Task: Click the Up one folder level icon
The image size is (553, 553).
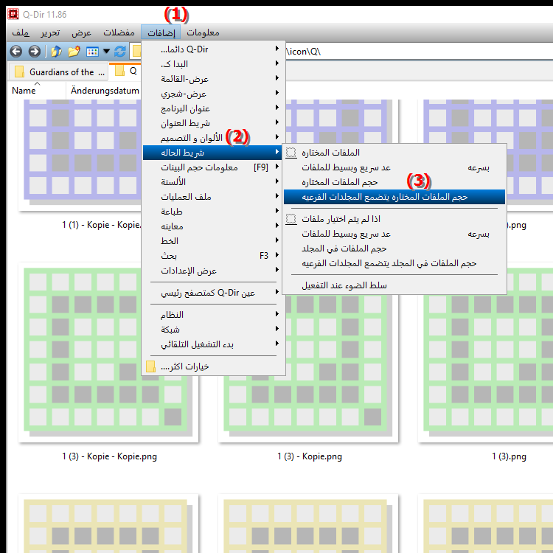Action: point(57,52)
